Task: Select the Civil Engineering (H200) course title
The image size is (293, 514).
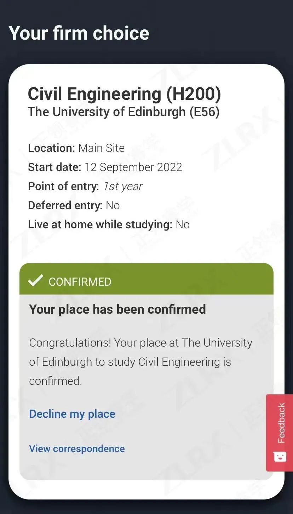Action: pyautogui.click(x=125, y=94)
